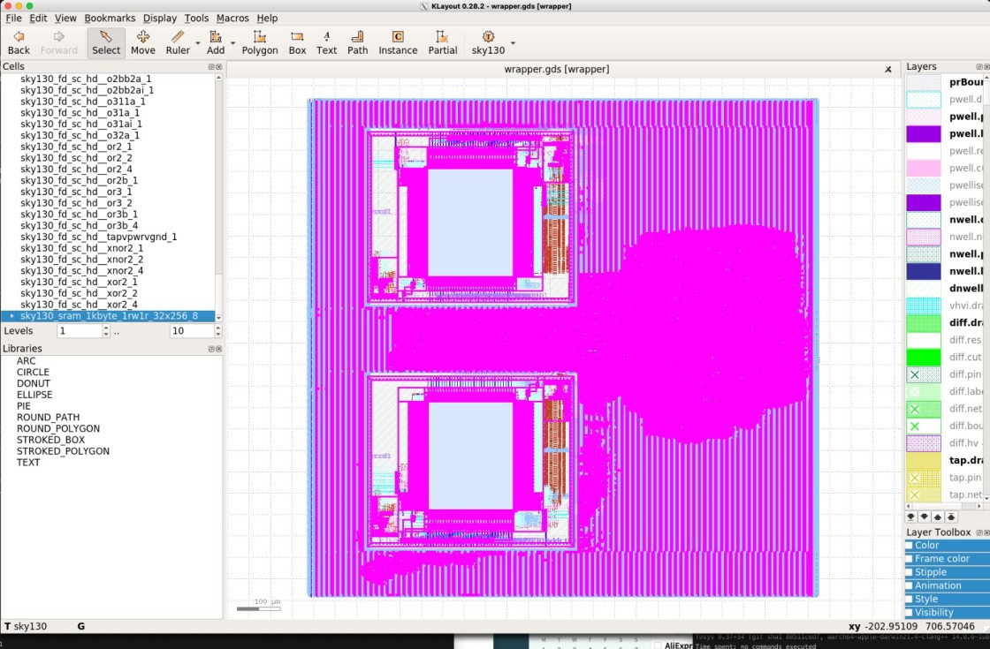Click the pwell.pin layer color swatch

point(924,117)
